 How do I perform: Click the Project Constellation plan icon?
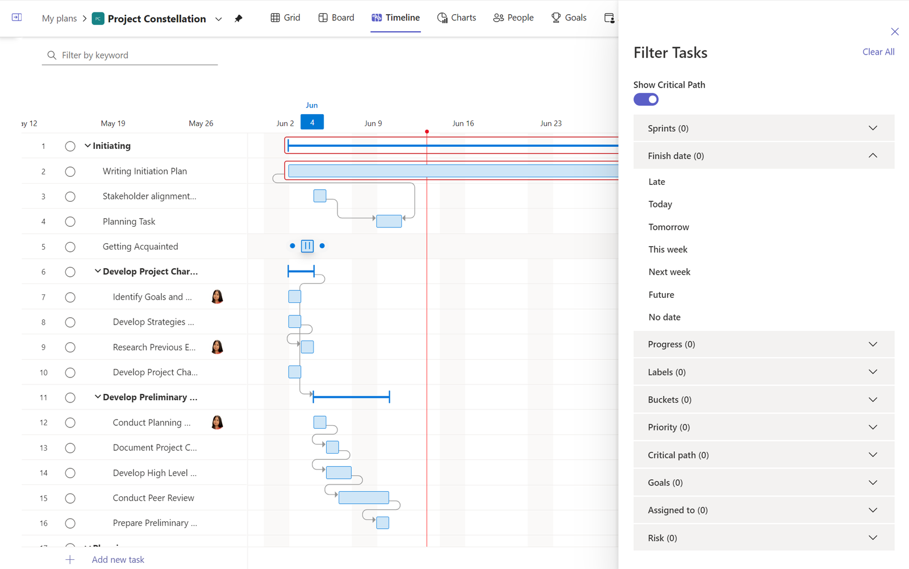(x=98, y=19)
